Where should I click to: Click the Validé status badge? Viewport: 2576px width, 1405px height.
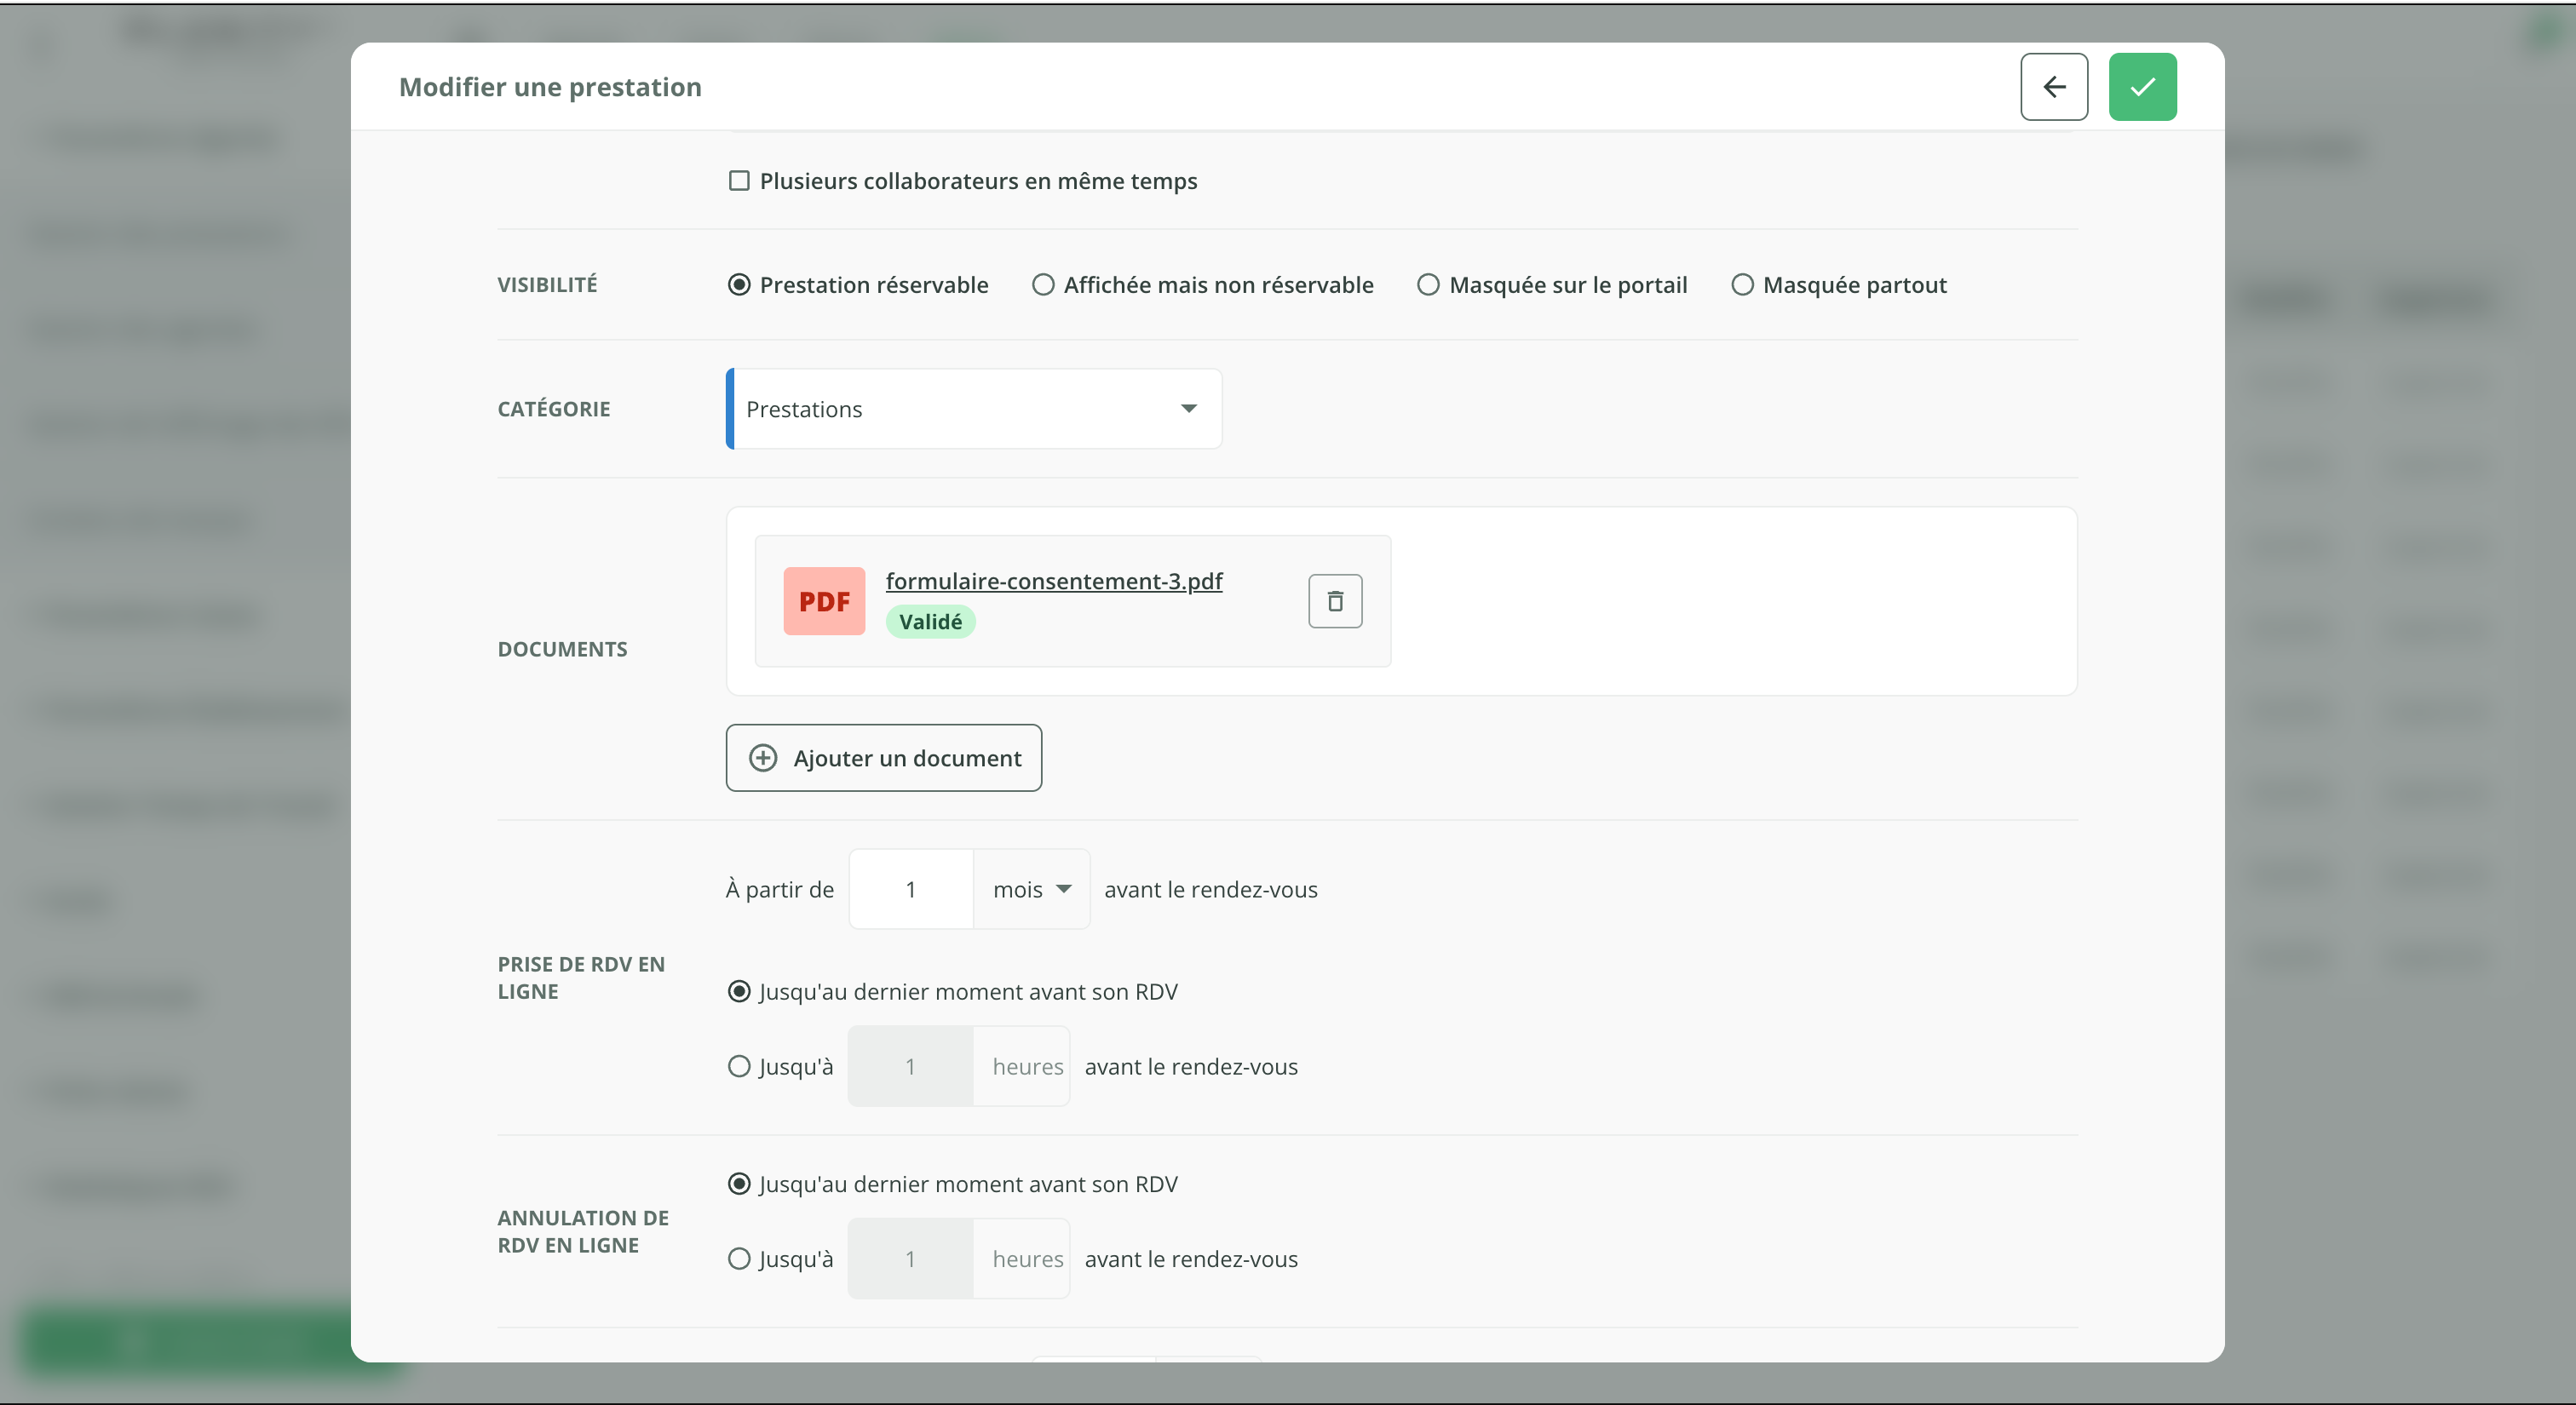pos(929,622)
